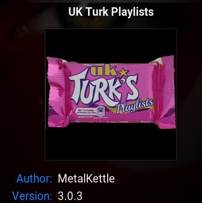Select the "UK Turk Playlists" addon title
This screenshot has height=203, width=202.
click(111, 12)
